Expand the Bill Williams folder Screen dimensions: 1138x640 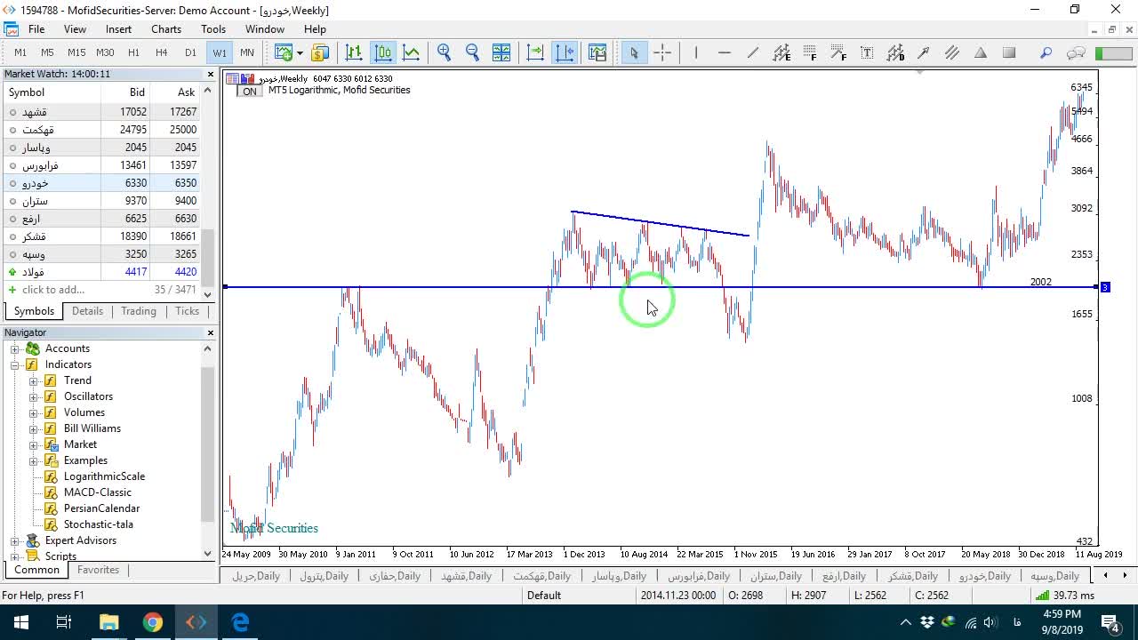(x=34, y=428)
